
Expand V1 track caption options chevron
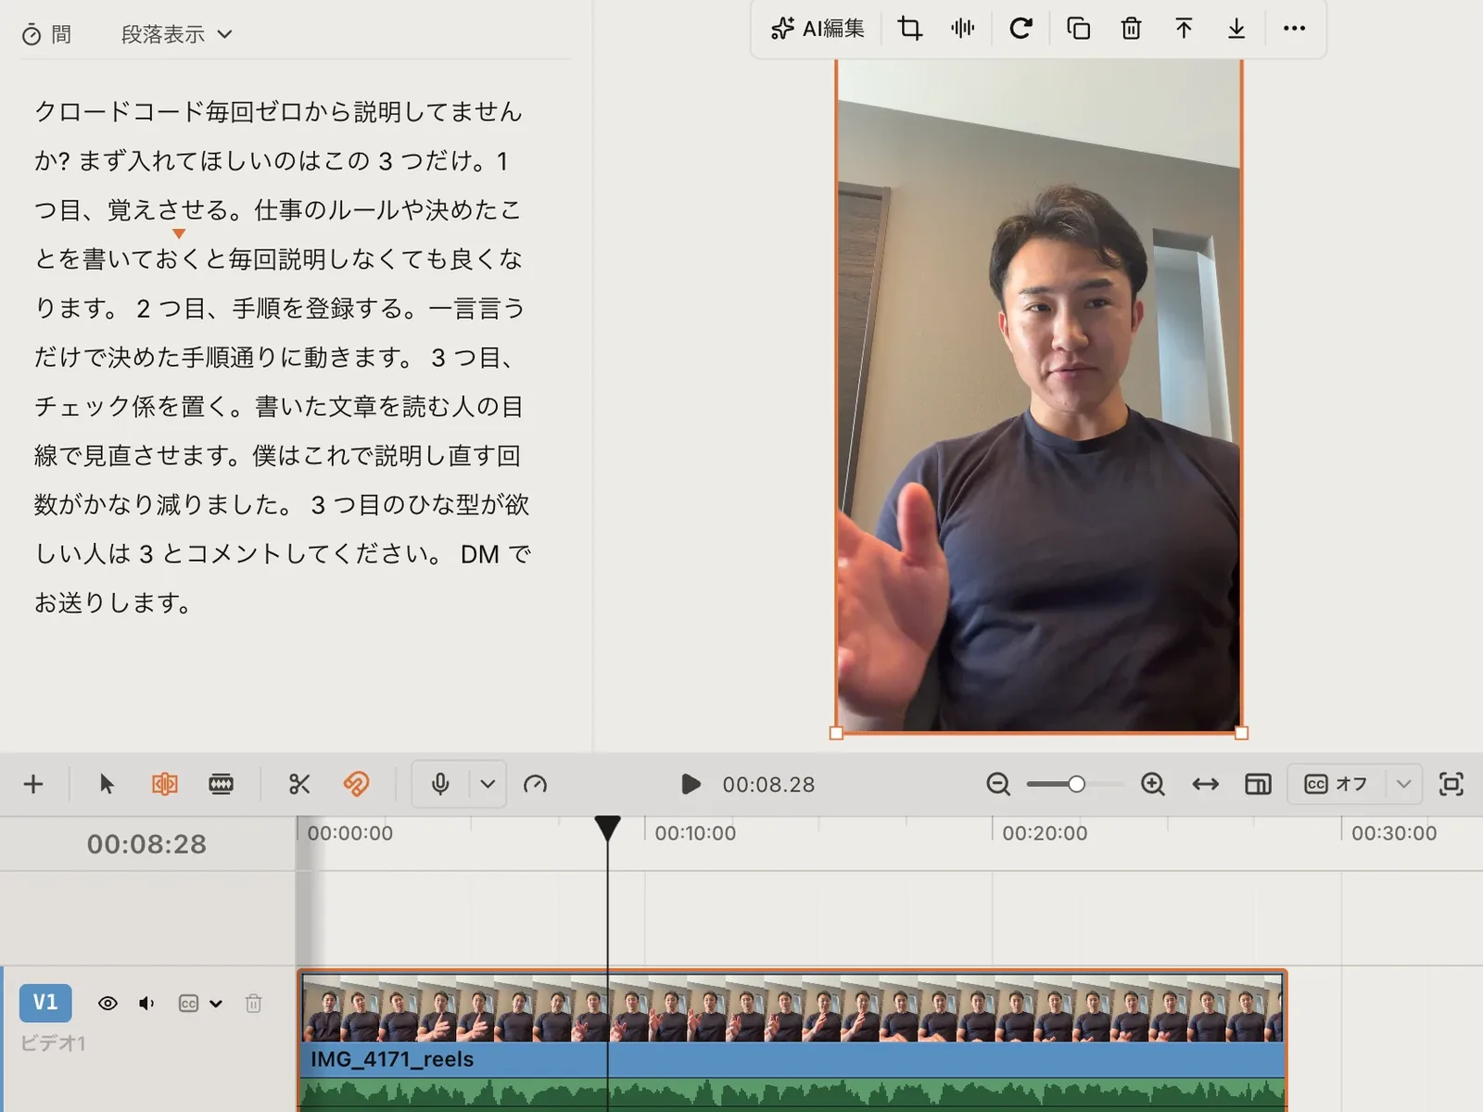click(216, 1003)
